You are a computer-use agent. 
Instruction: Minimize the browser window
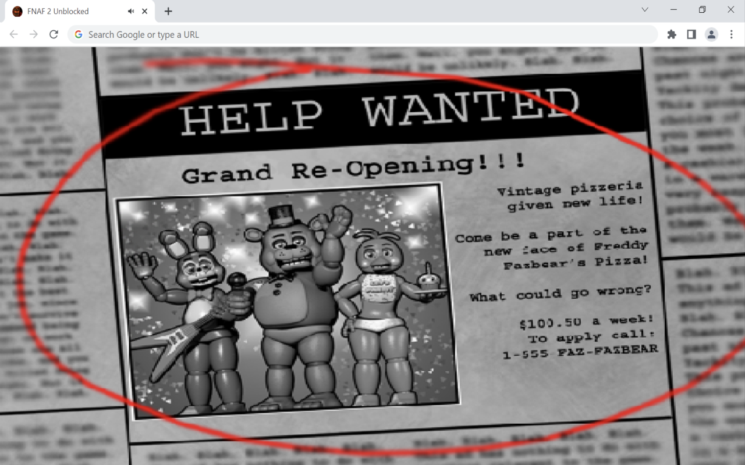point(673,10)
